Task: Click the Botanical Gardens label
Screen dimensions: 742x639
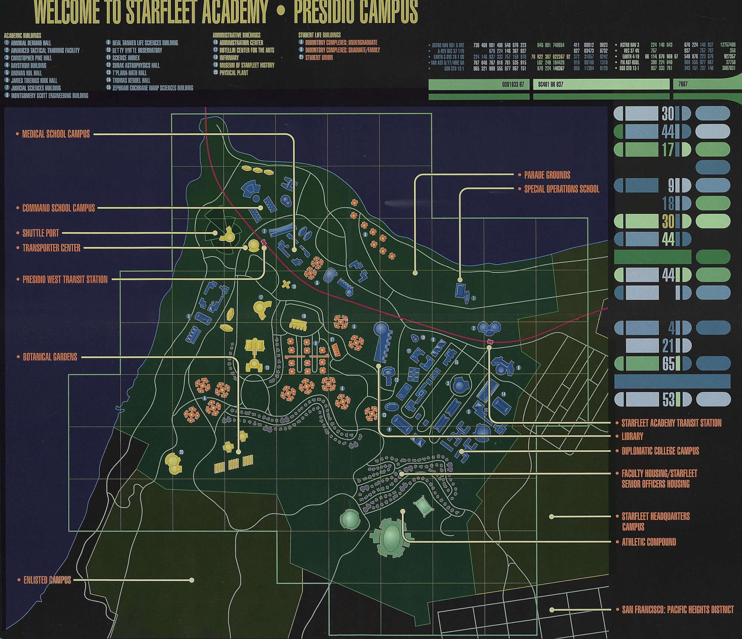Action: coord(50,357)
